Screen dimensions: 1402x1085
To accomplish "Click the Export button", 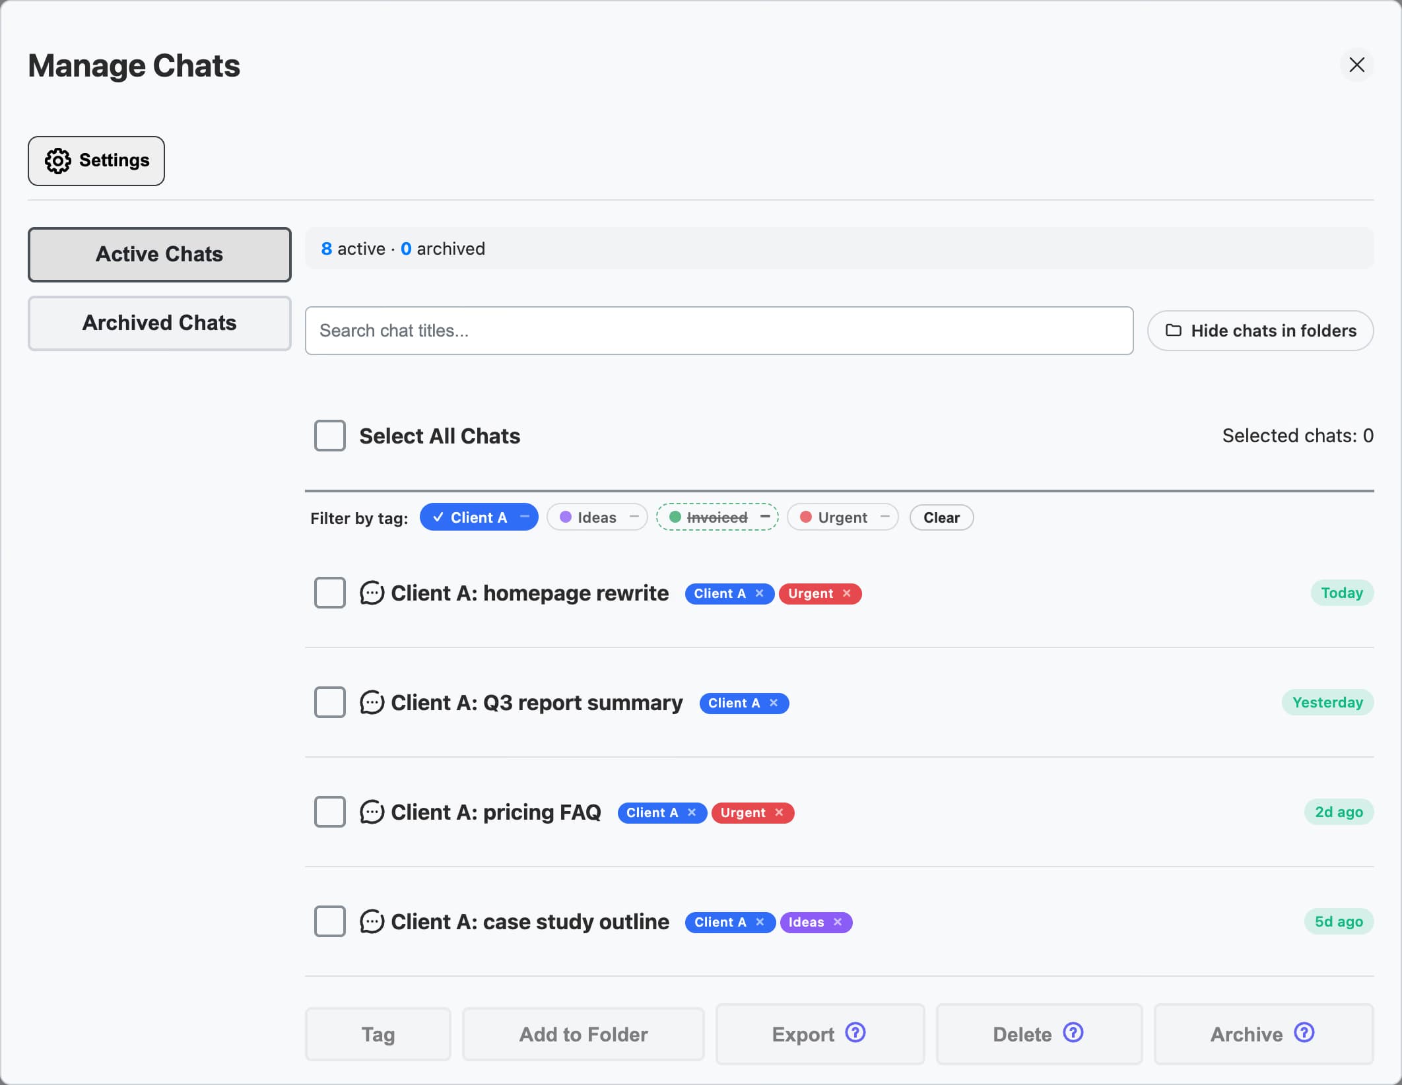I will pyautogui.click(x=820, y=1034).
